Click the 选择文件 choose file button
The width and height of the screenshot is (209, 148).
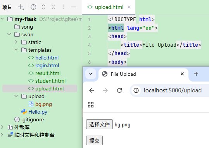[x=99, y=124]
